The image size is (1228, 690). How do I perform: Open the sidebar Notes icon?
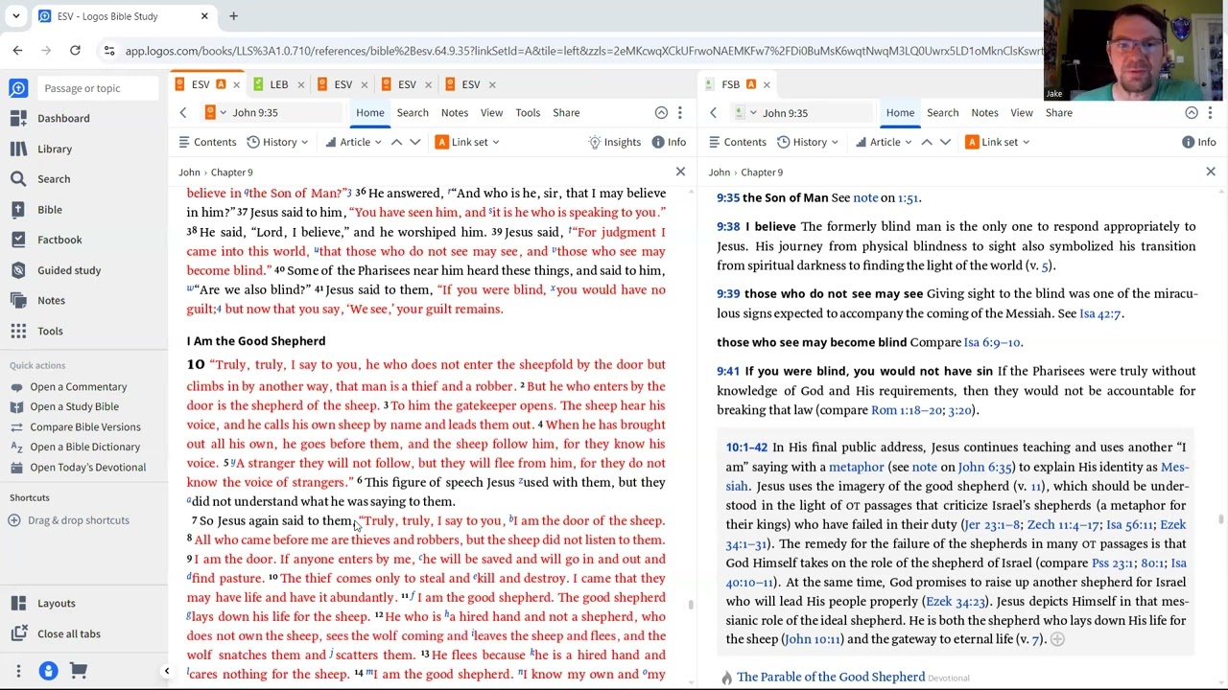18,300
